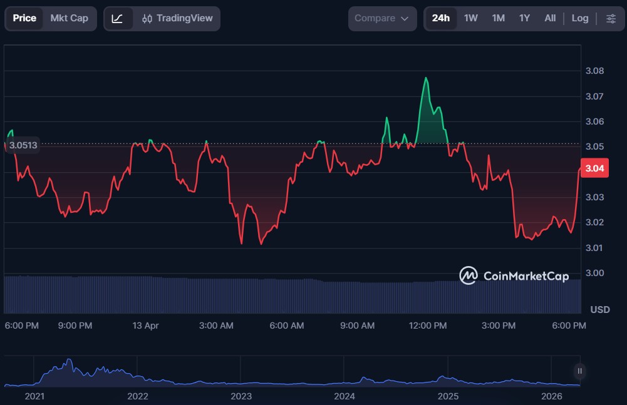Screen dimensions: 627x405
Task: Select the line chart icon
Action: (x=118, y=18)
